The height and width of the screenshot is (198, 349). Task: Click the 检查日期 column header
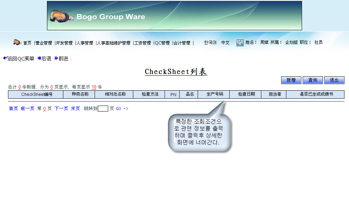click(x=245, y=94)
